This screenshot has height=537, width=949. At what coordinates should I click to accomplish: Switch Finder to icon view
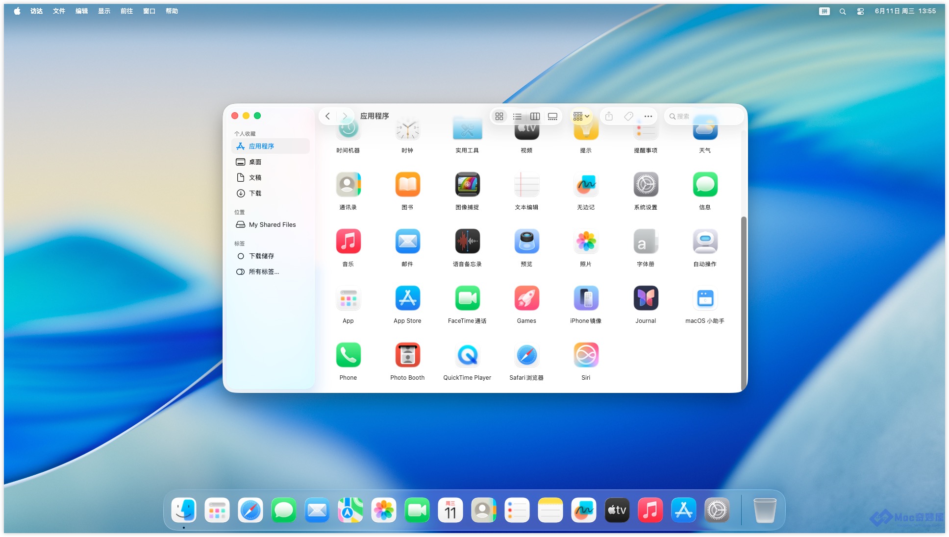click(499, 117)
